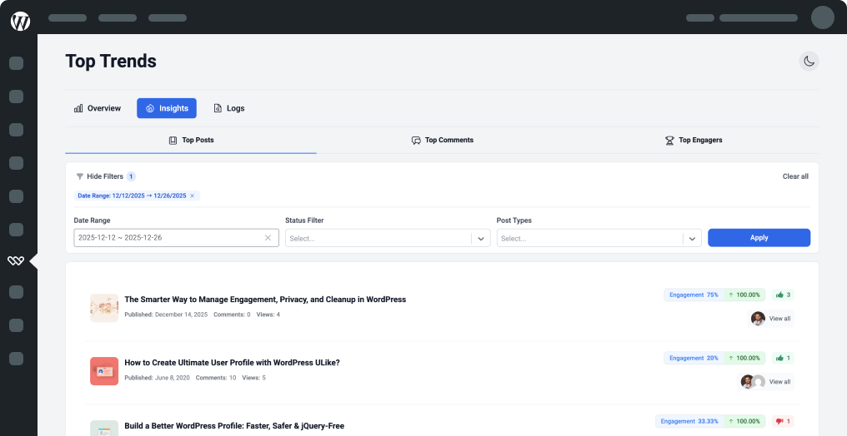Image resolution: width=847 pixels, height=436 pixels.
Task: Click the Date Range input field
Action: click(x=167, y=238)
